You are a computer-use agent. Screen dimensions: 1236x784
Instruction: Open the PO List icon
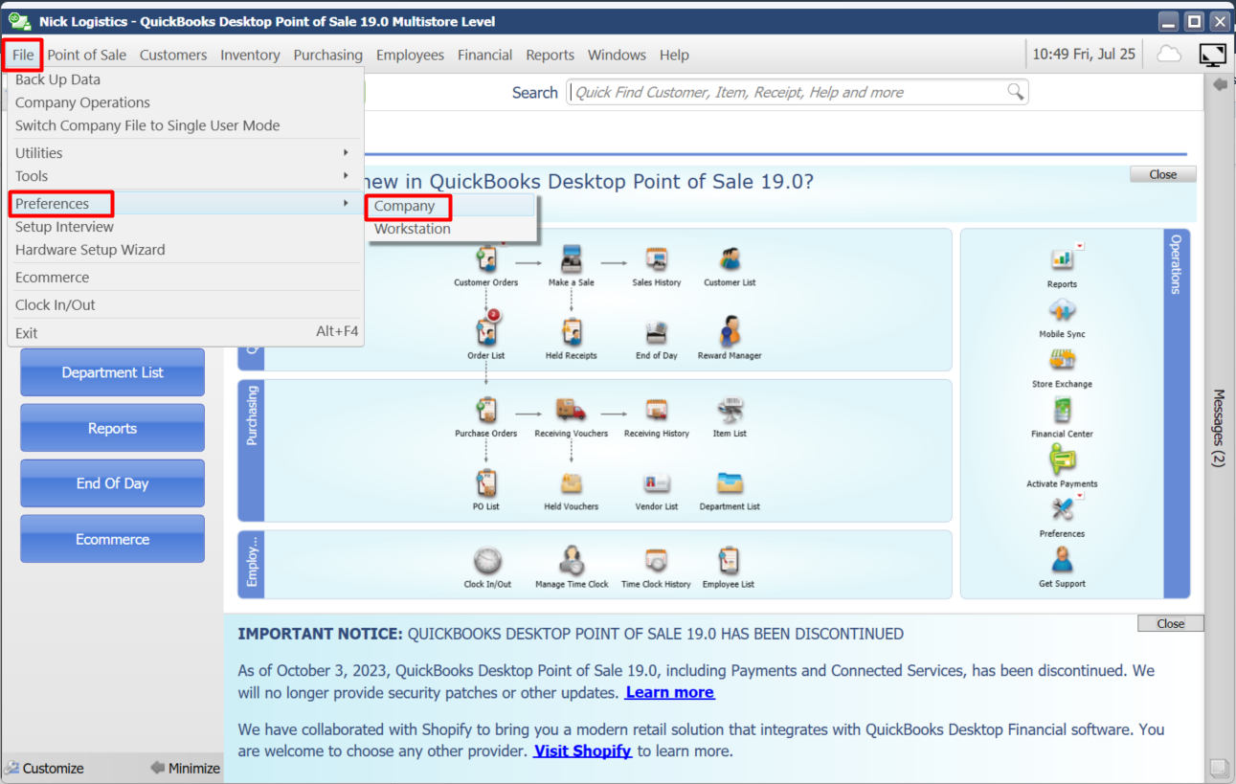point(486,482)
